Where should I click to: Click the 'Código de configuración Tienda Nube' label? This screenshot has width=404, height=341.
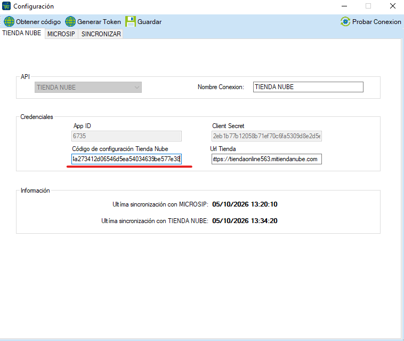(x=120, y=149)
